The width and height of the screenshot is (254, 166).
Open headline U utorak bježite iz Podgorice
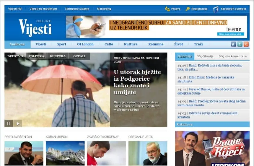[137, 82]
